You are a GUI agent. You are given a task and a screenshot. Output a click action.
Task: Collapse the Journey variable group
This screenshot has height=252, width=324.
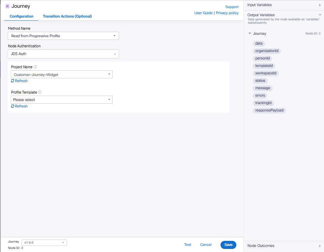pyautogui.click(x=250, y=33)
